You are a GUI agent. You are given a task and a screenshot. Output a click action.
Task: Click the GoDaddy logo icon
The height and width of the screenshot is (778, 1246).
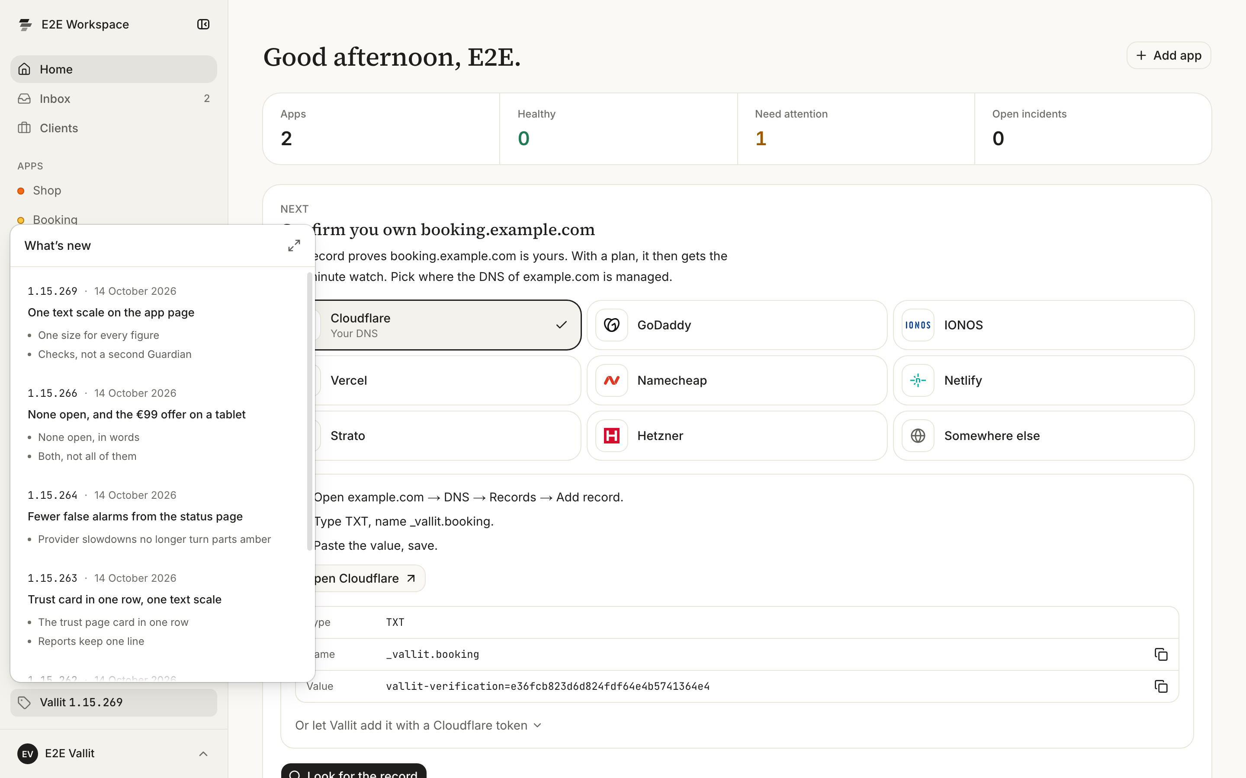(x=612, y=325)
